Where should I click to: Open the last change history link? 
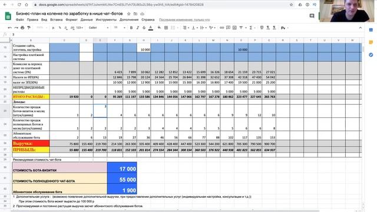pyautogui.click(x=184, y=19)
